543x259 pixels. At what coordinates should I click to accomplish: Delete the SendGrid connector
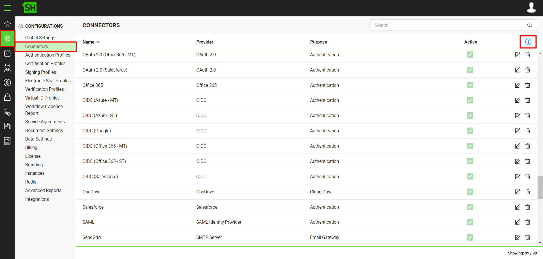point(528,237)
